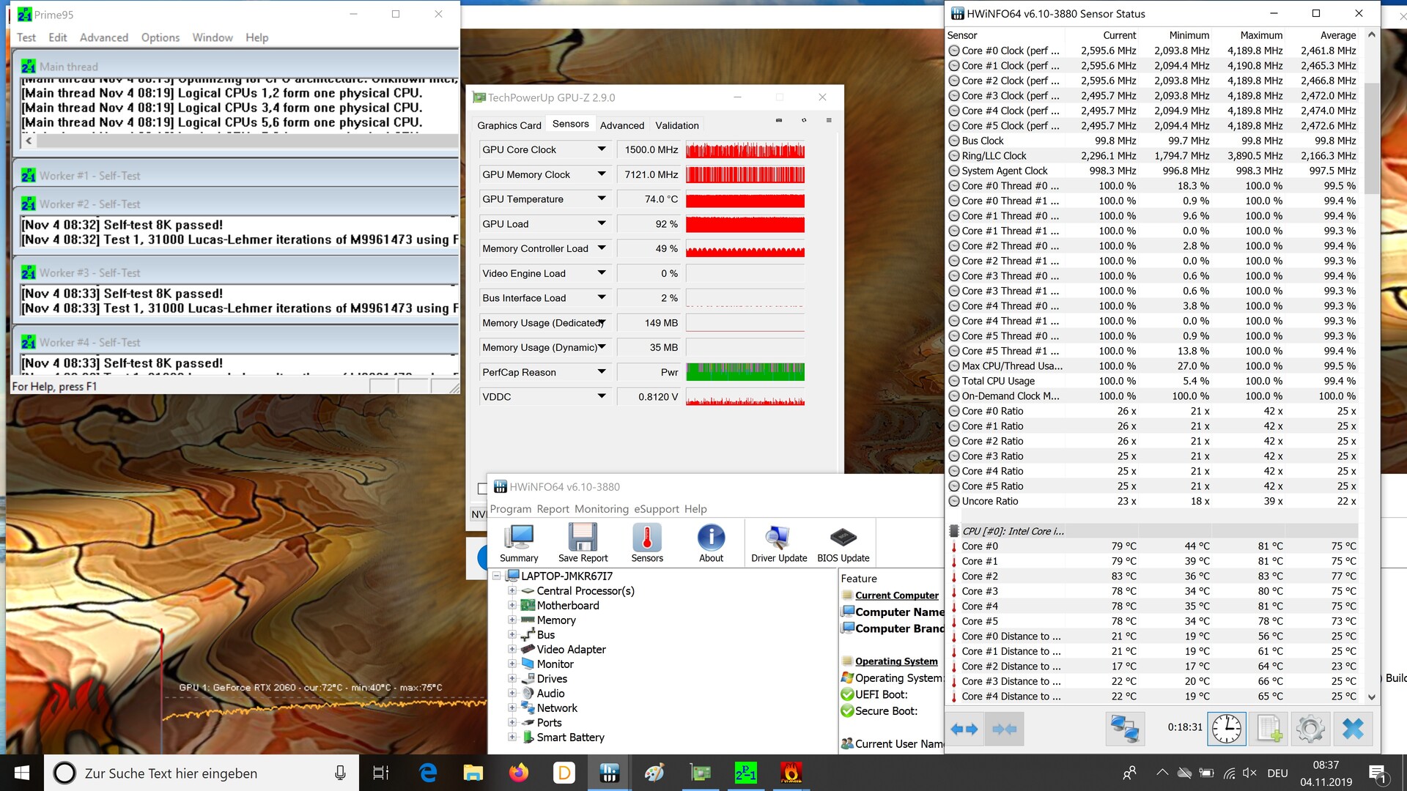The image size is (1407, 791).
Task: Expand the Video Adapter tree node
Action: pyautogui.click(x=512, y=650)
